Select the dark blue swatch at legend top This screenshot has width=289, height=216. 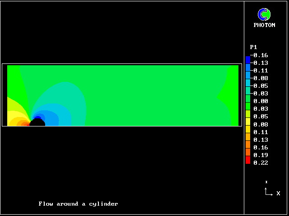pos(247,59)
